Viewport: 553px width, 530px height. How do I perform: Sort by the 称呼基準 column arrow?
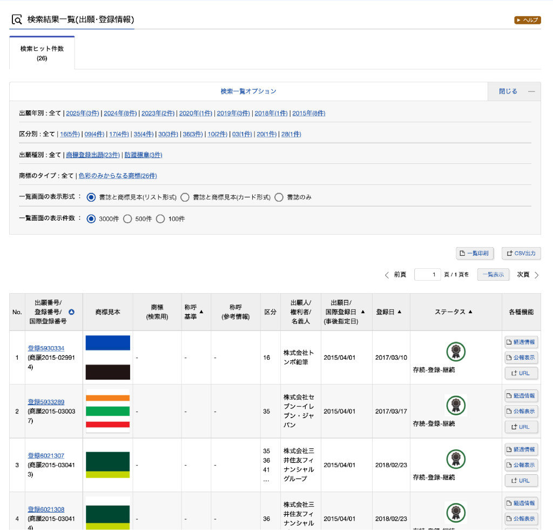click(x=201, y=312)
